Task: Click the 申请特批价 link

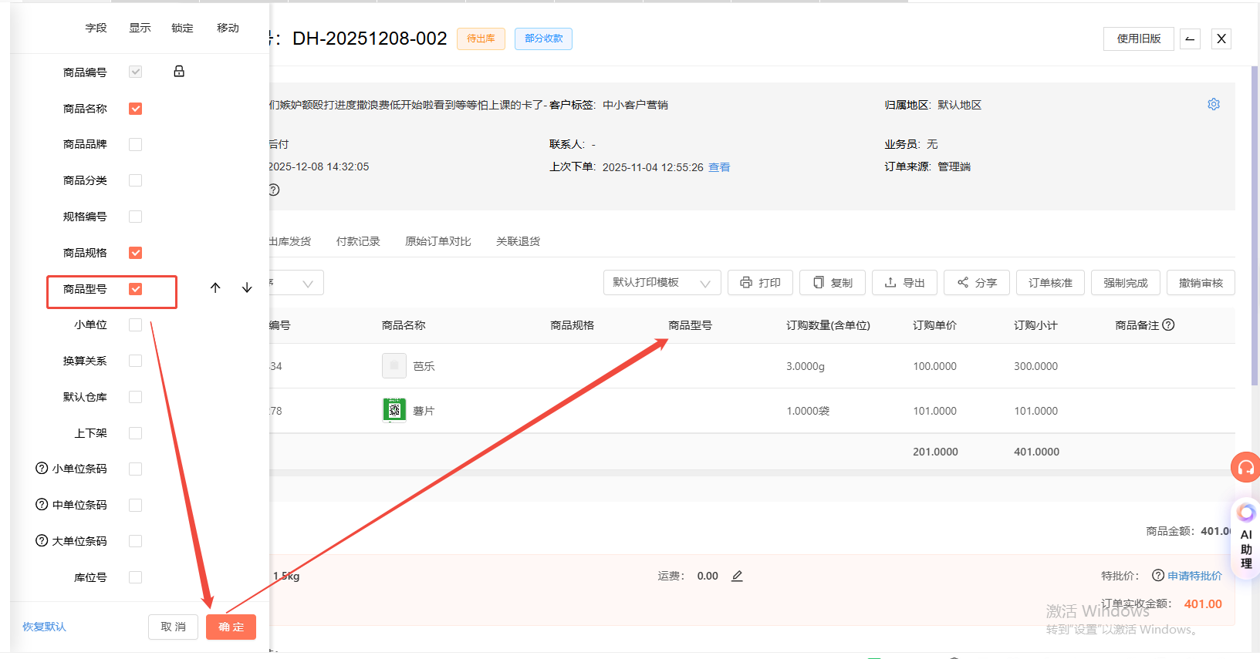Action: coord(1194,576)
